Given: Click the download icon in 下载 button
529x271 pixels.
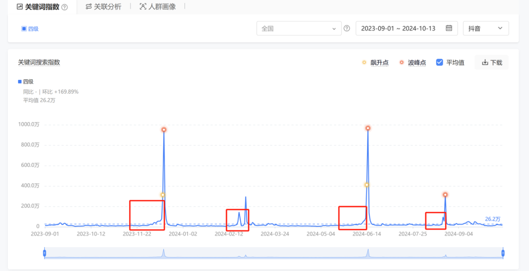Looking at the screenshot, I should 485,63.
